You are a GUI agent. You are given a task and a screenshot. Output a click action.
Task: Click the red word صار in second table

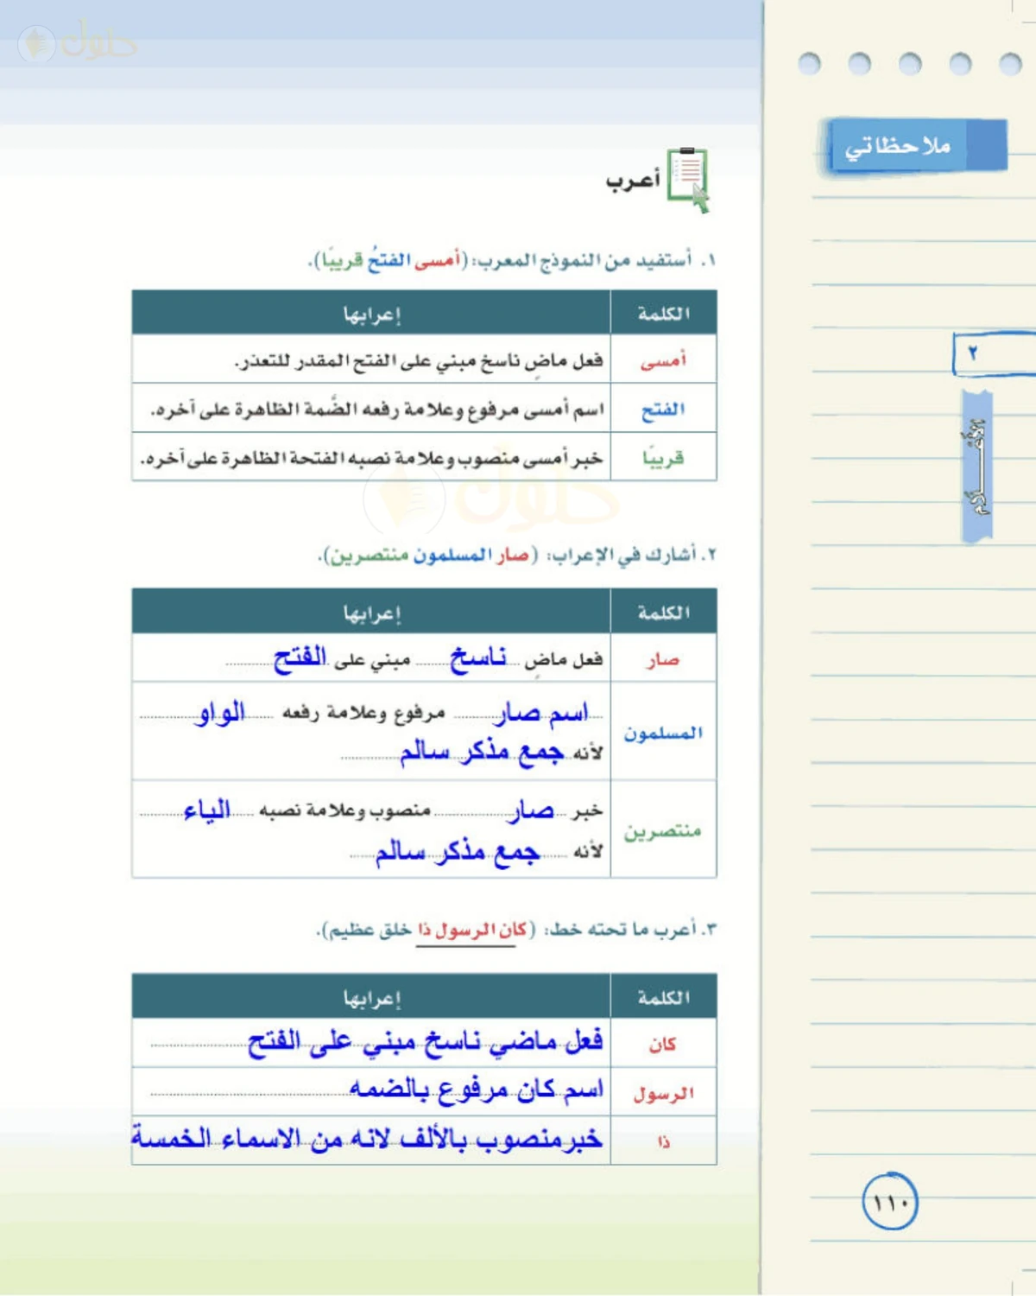point(663,660)
